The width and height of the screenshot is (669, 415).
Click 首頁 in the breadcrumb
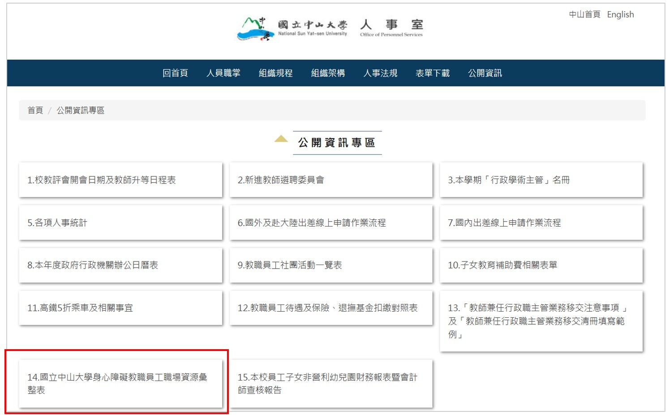(x=35, y=110)
